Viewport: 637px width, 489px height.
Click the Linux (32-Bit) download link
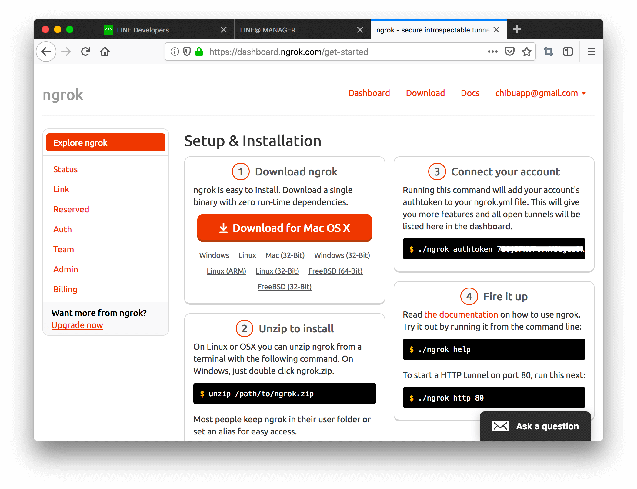(x=277, y=271)
